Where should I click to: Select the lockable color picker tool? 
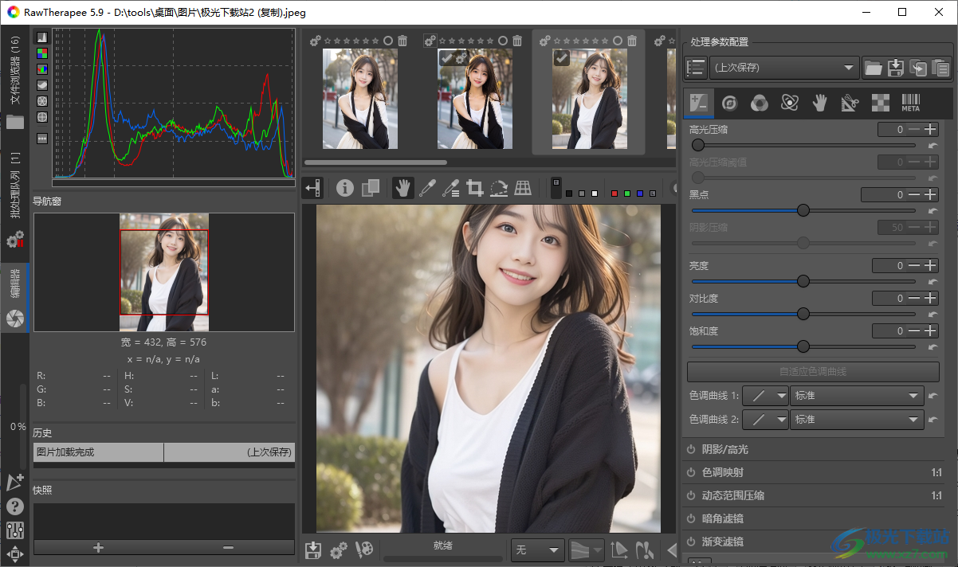451,188
